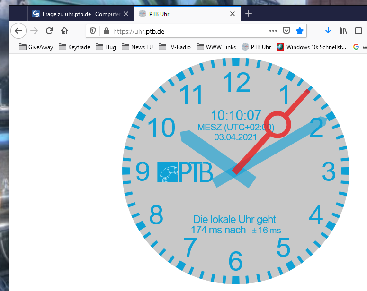Screen dimensions: 367x291
Task: Click the '± 16 ms' uncertainty value
Action: point(266,230)
